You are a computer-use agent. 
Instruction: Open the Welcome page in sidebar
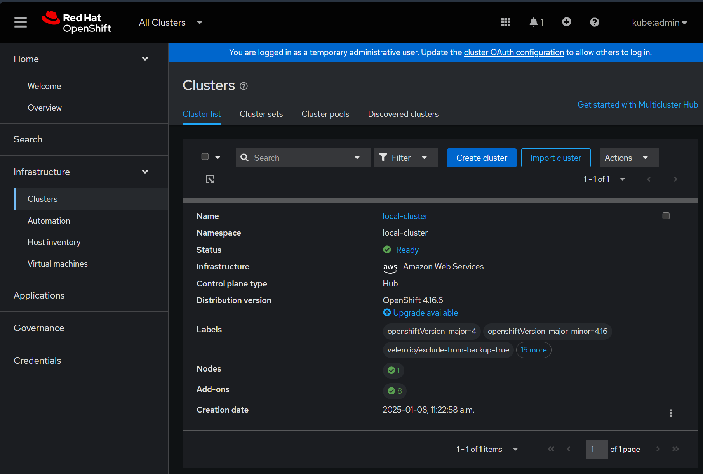44,86
